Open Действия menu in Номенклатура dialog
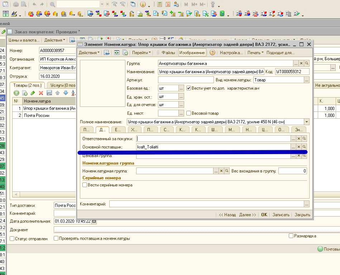The height and width of the screenshot is (275, 340). (x=89, y=53)
